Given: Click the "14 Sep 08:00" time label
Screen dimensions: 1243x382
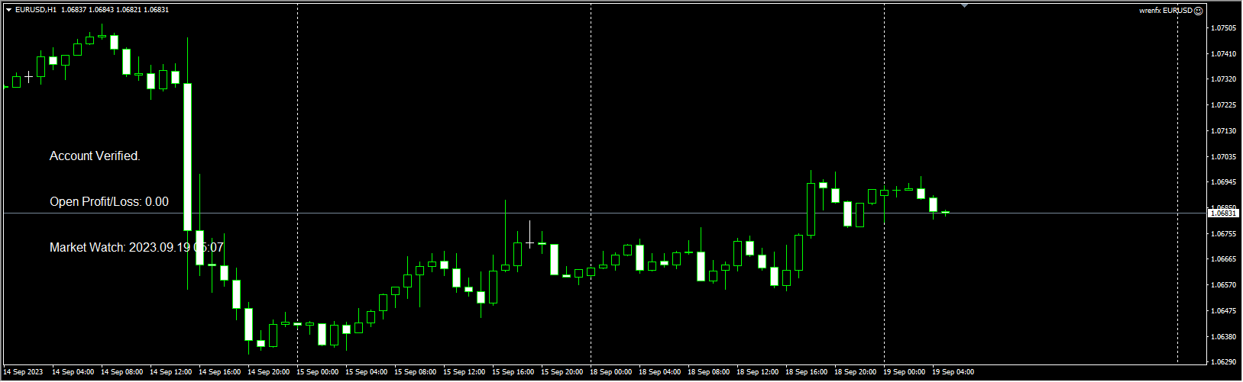Looking at the screenshot, I should pos(122,372).
